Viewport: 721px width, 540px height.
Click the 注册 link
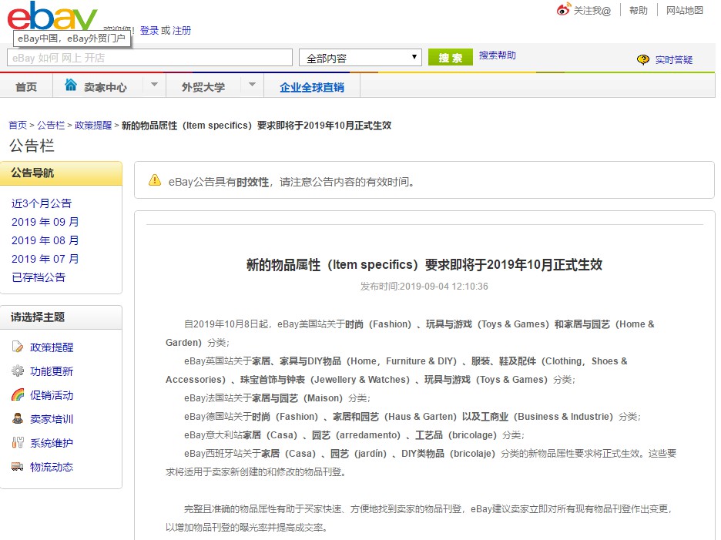coord(182,31)
